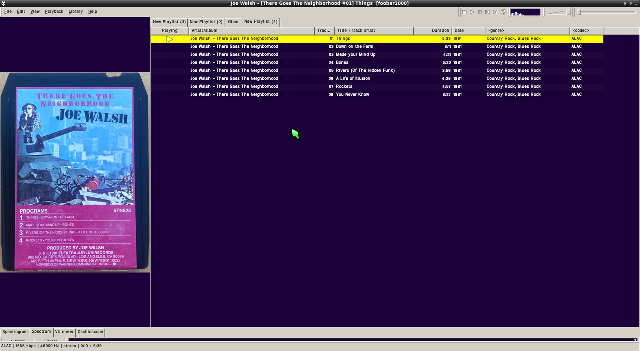Sort by the Date column header
640x351 pixels.
468,31
